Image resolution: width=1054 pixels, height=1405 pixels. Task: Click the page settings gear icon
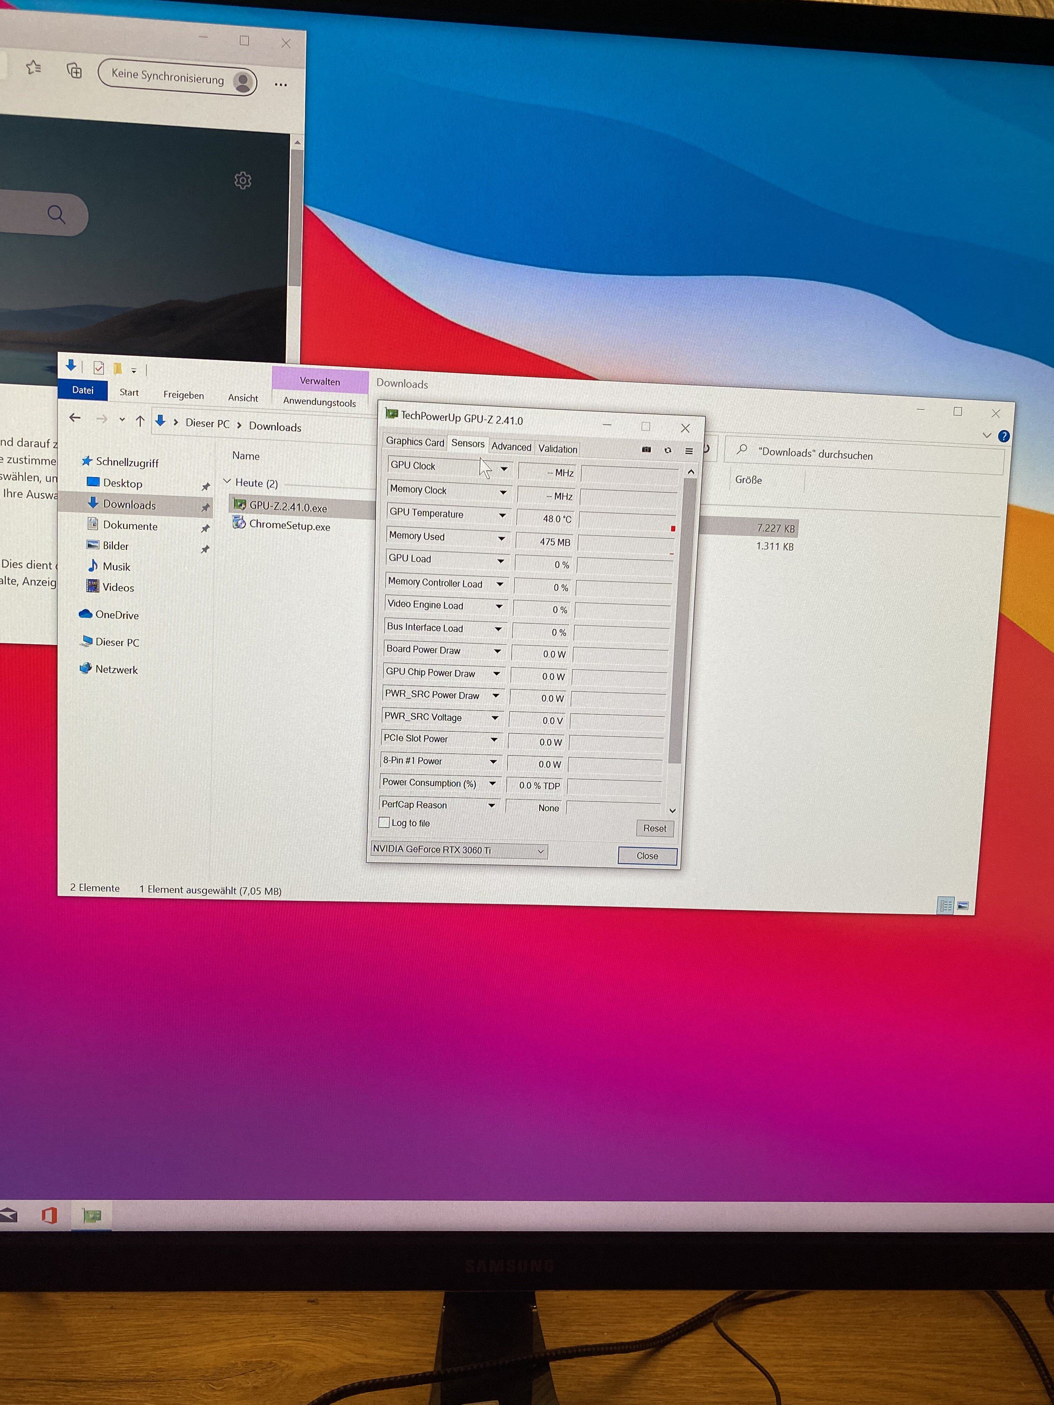click(243, 181)
